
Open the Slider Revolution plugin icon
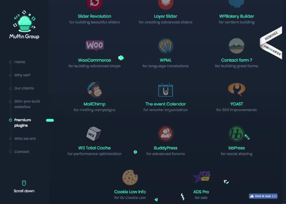(x=95, y=4)
